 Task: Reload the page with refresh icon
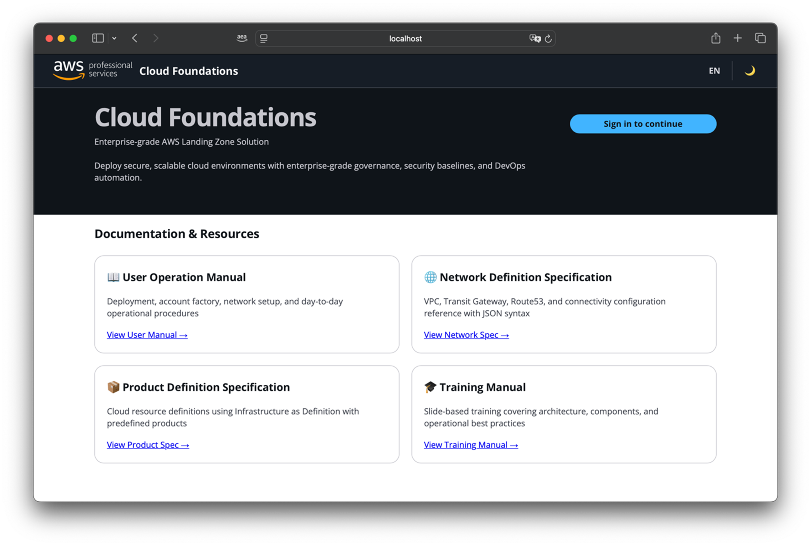(548, 39)
